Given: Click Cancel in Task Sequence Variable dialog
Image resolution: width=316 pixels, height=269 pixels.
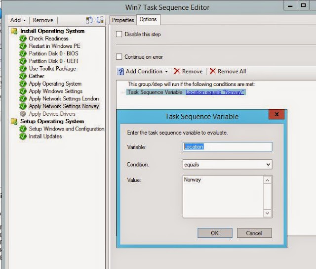Looking at the screenshot, I should tap(254, 233).
